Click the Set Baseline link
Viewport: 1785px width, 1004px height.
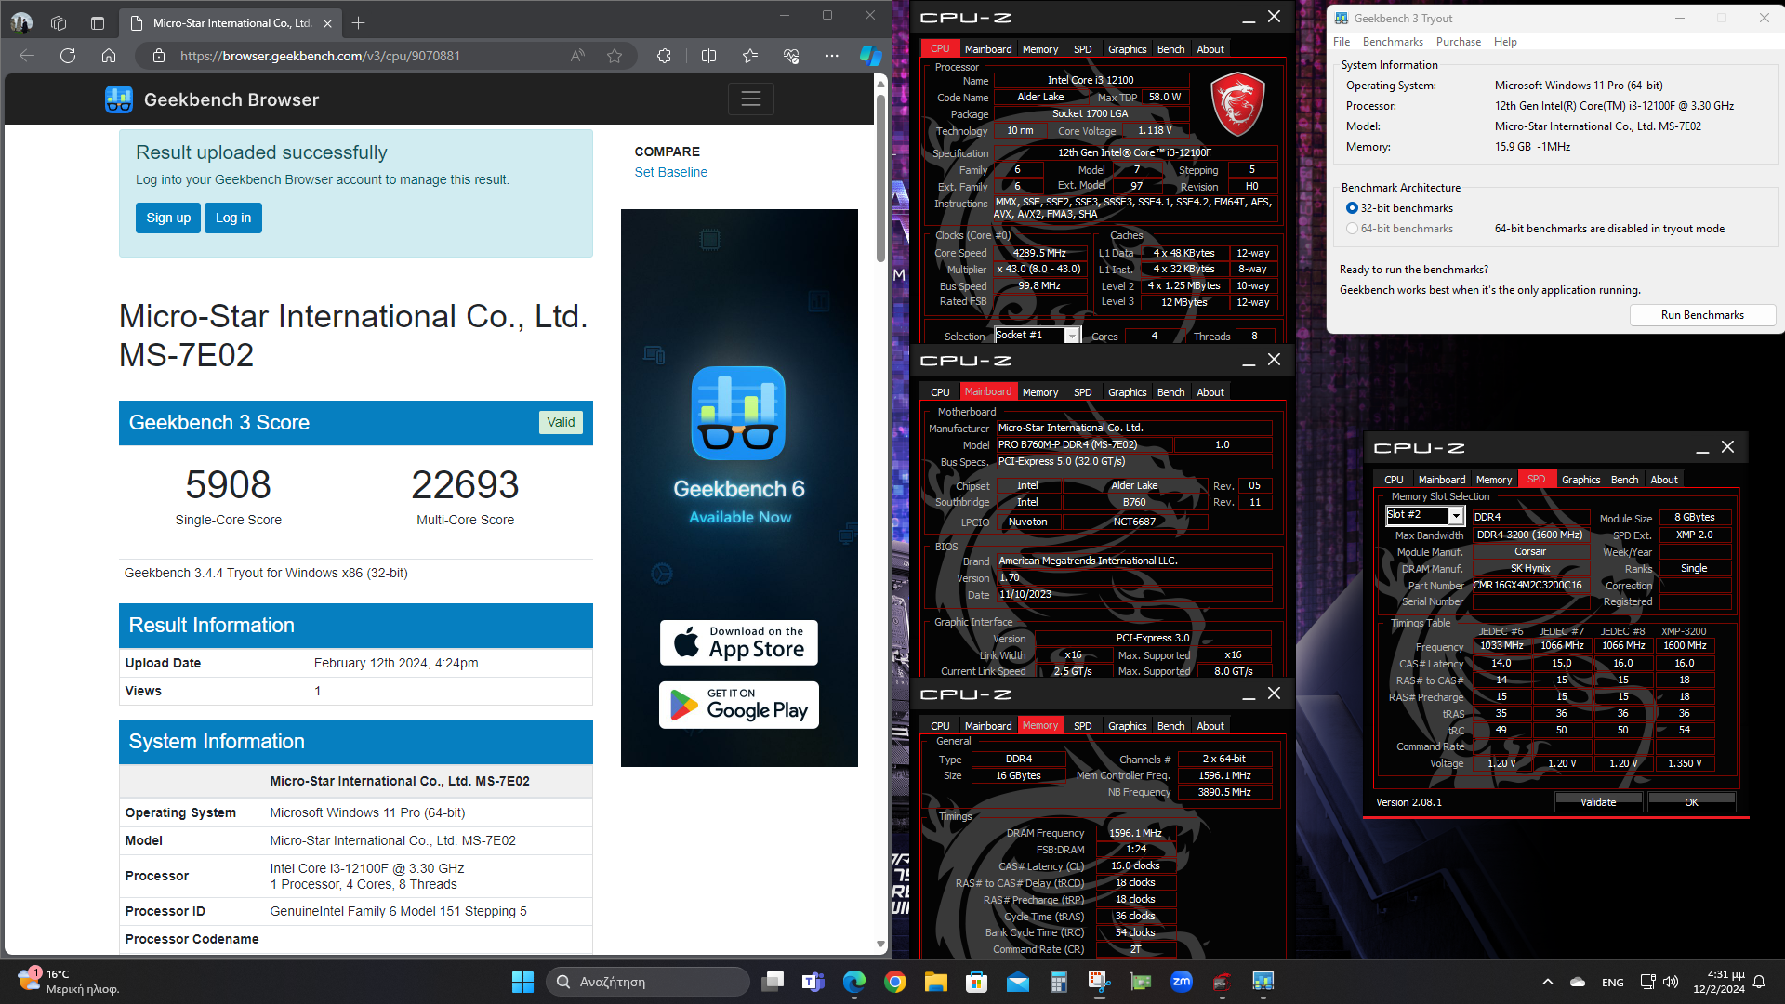(x=670, y=172)
